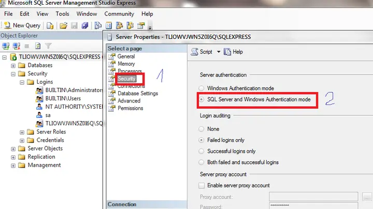The height and width of the screenshot is (209, 373).
Task: Click the server node icon in Object Explorer
Action: (x=13, y=57)
